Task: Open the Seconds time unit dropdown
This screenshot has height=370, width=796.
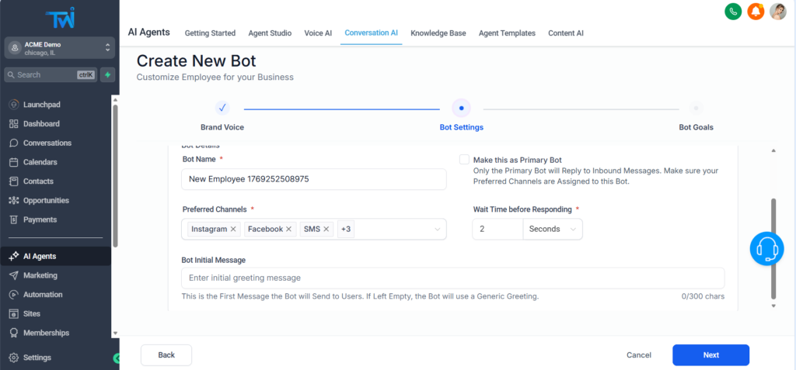Action: 553,230
